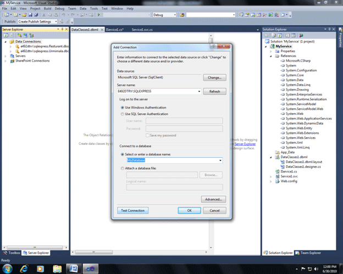Open Windows Explorer folder on the taskbar
The width and height of the screenshot is (343, 274).
pos(57,269)
